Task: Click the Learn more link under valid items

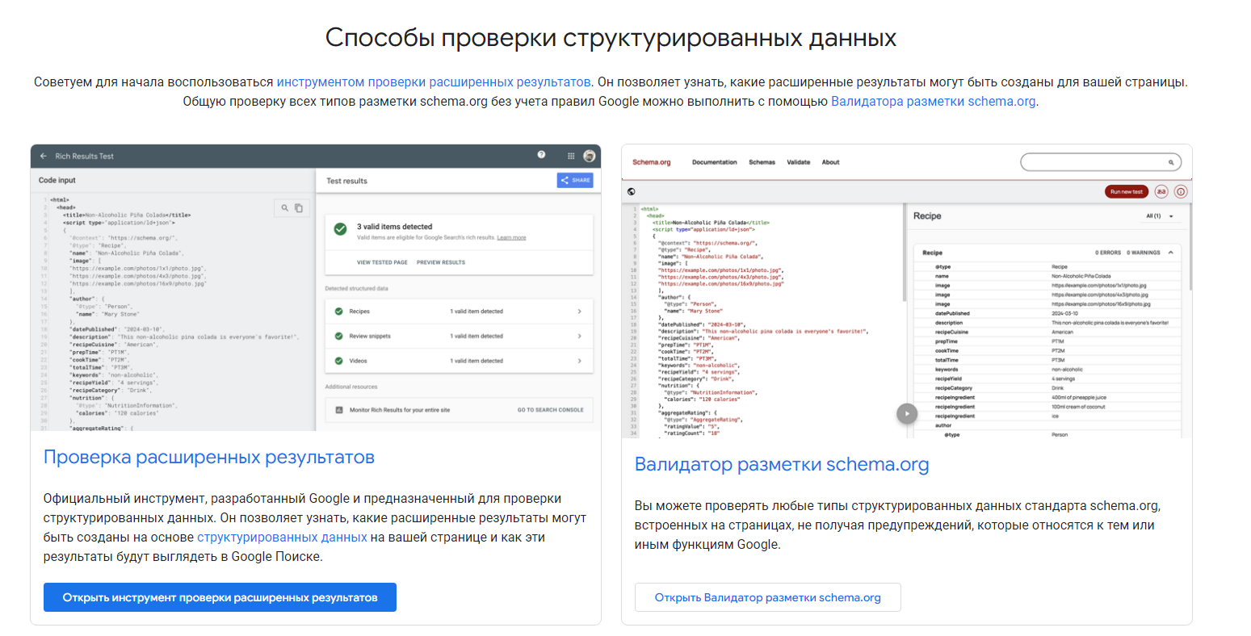Action: pyautogui.click(x=511, y=237)
